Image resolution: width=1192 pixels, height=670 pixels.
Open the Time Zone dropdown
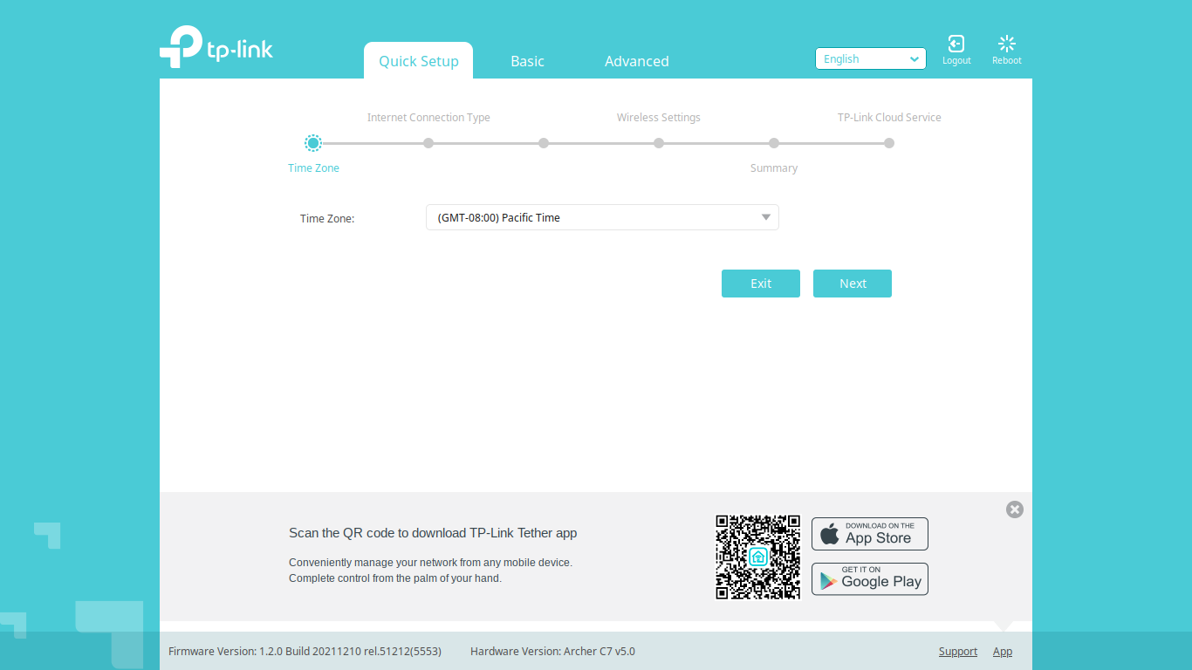602,217
